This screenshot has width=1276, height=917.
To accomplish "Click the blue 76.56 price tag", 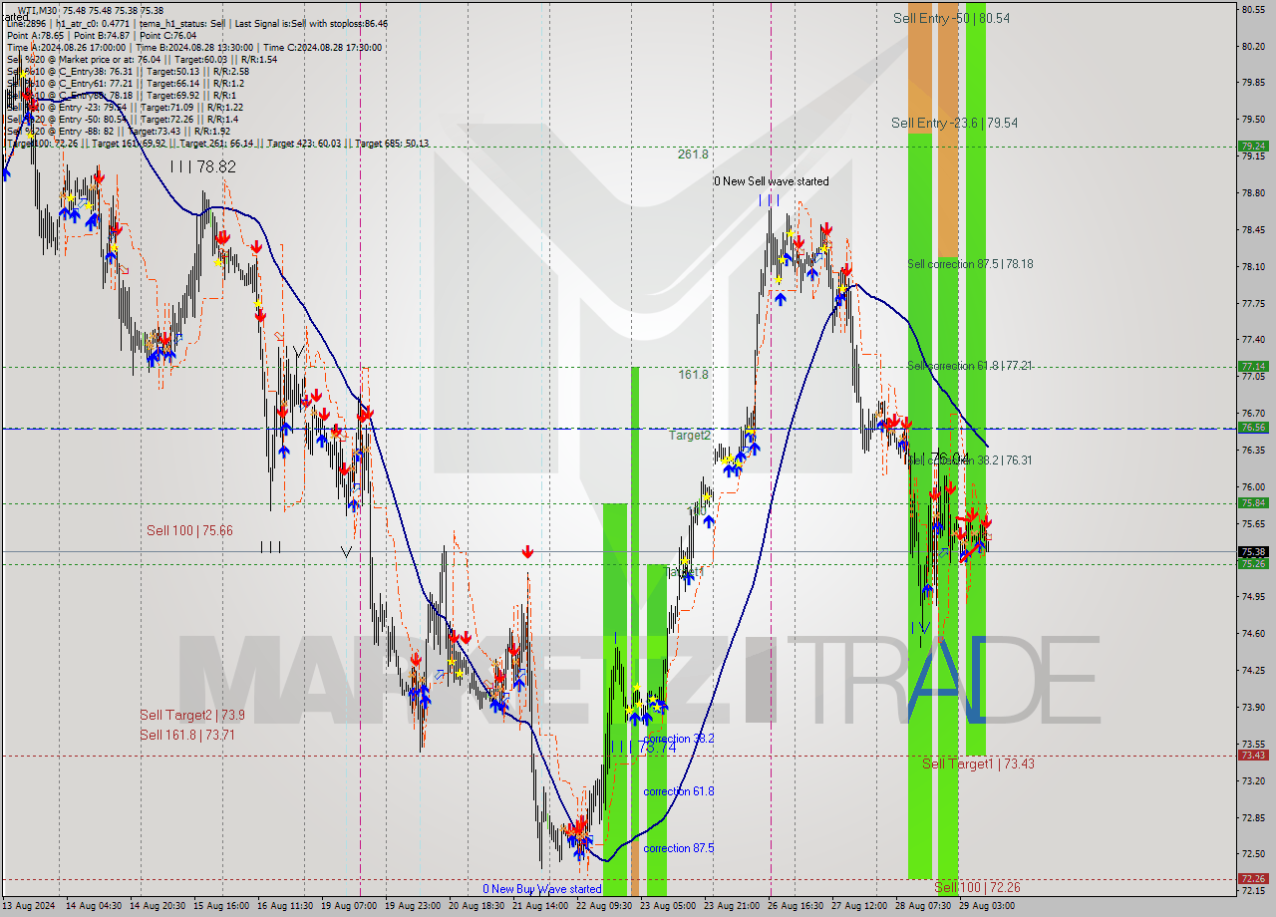I will 1253,428.
